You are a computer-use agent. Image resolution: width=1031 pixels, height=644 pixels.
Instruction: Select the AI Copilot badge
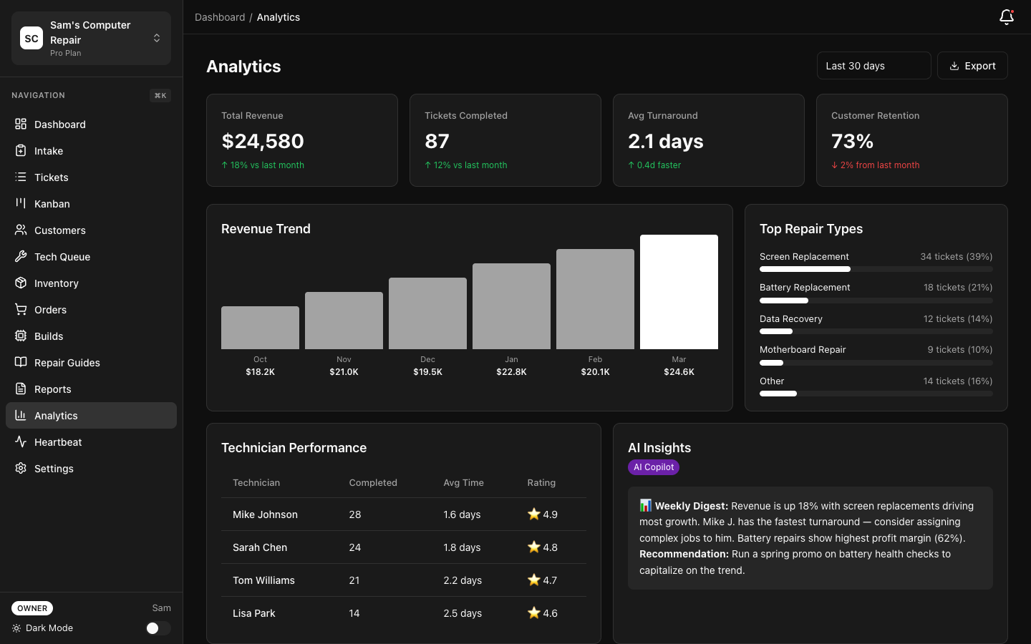pyautogui.click(x=653, y=467)
